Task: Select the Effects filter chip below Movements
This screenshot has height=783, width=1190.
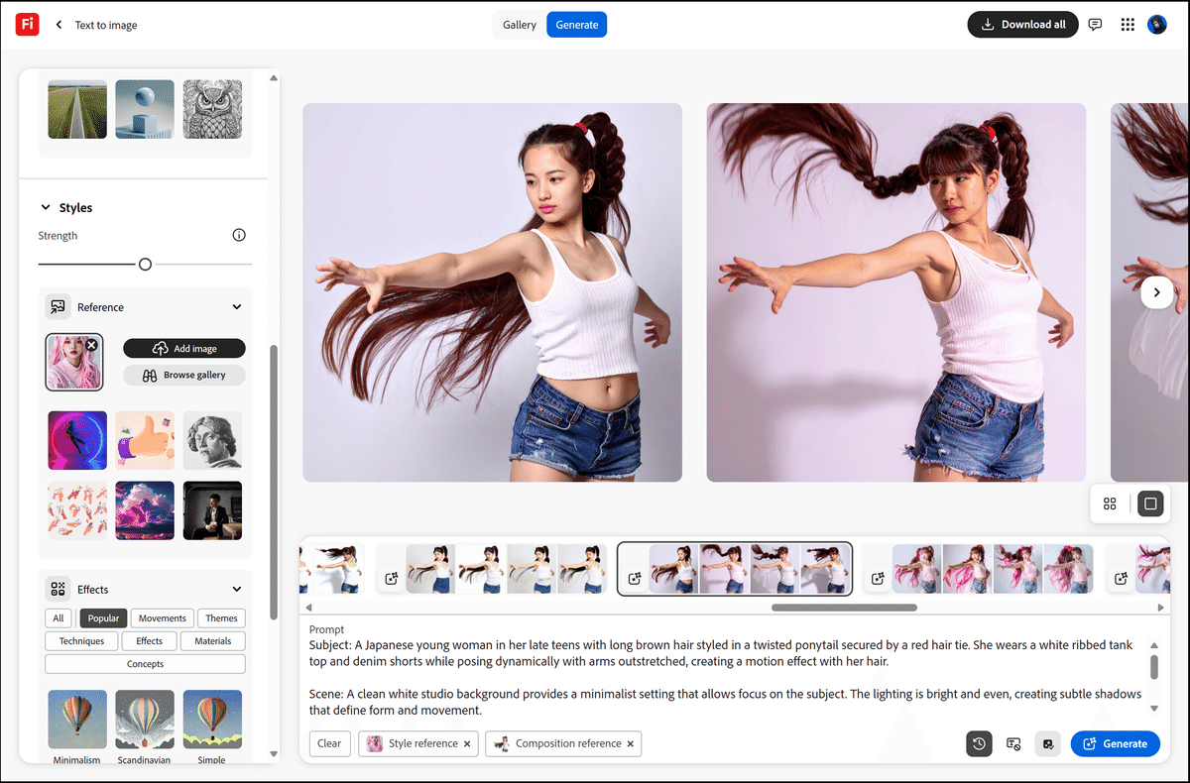Action: tap(150, 641)
